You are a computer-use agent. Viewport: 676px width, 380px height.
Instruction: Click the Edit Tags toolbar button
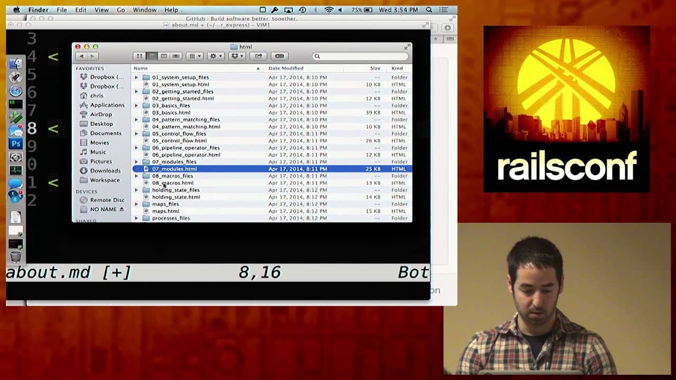(279, 56)
